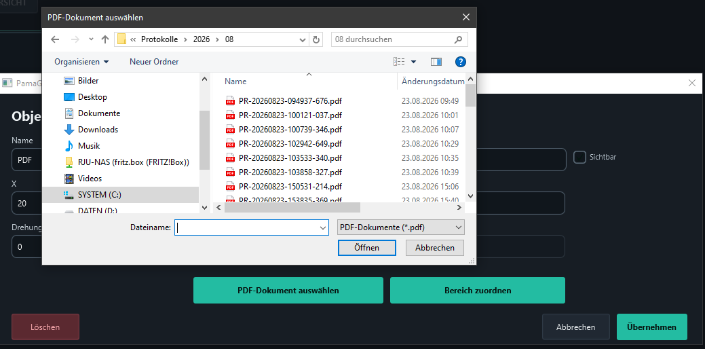Click Abbrechen in the file dialog

435,248
